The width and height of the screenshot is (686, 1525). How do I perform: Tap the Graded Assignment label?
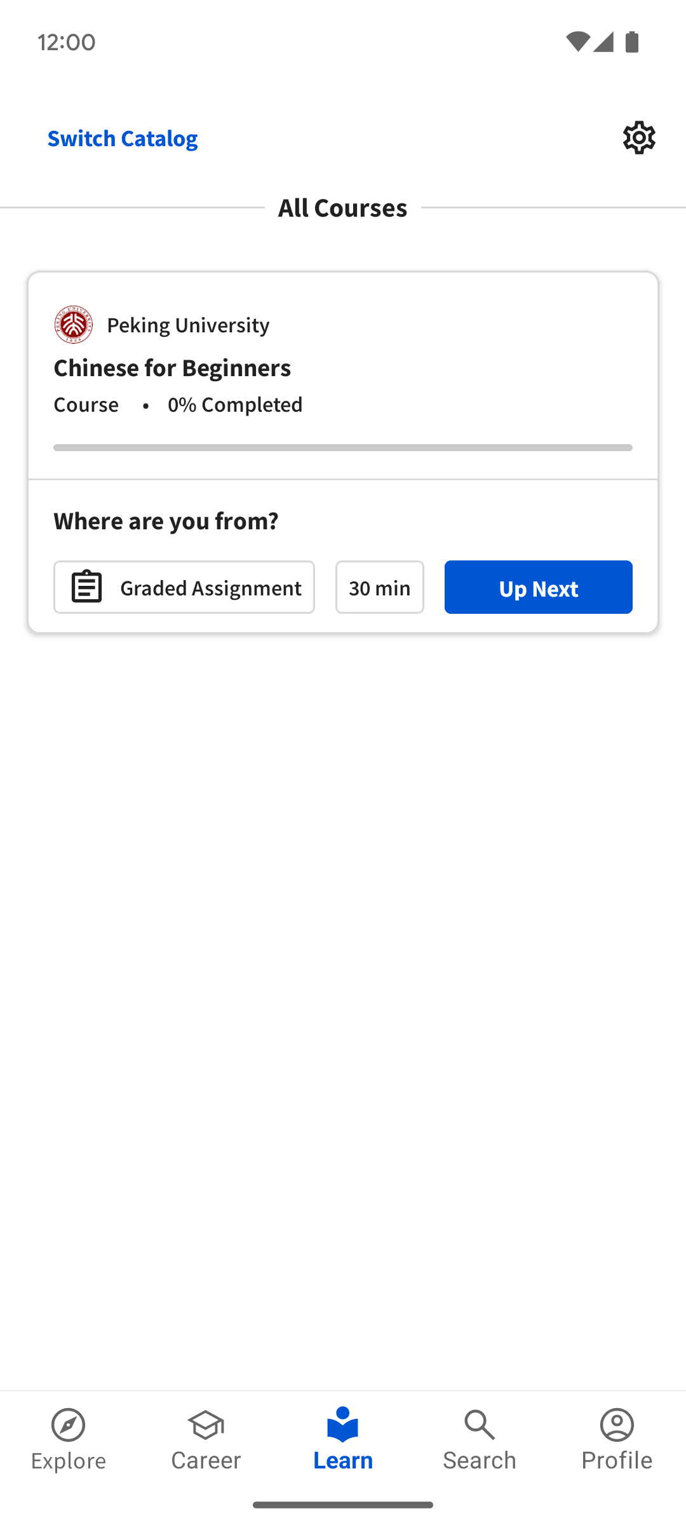point(210,588)
